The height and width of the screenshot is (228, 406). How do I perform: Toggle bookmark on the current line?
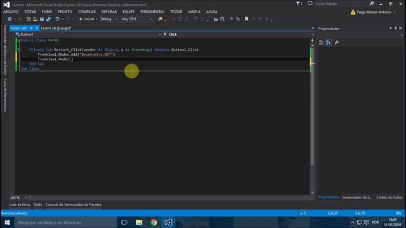click(247, 19)
